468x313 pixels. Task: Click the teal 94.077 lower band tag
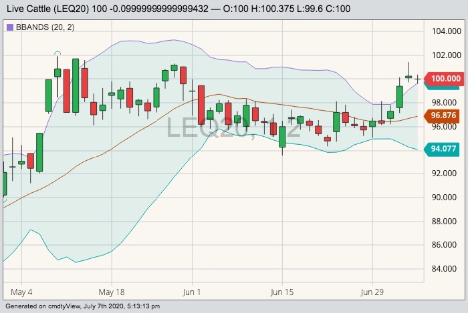tap(442, 148)
